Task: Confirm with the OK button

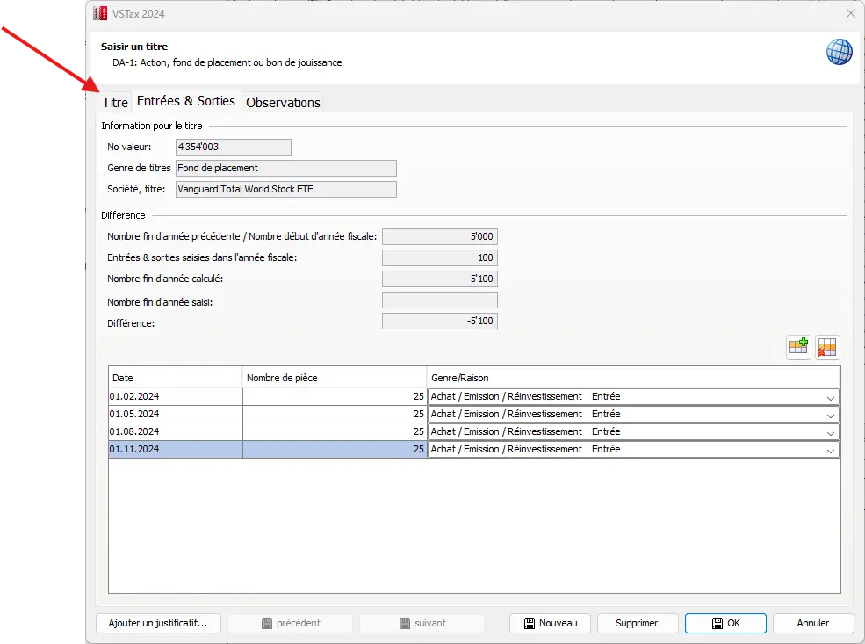Action: click(725, 623)
